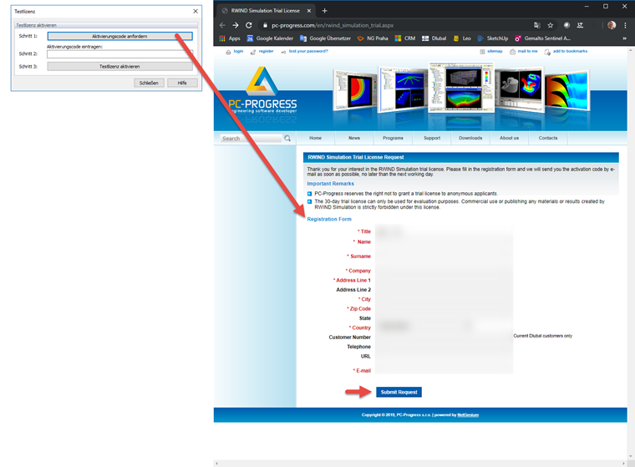Bookmark this page with star icon

551,25
